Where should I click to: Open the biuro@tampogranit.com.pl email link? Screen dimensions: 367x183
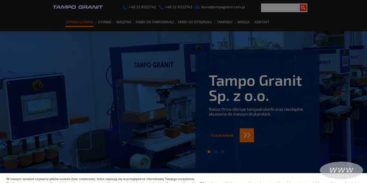coord(223,7)
